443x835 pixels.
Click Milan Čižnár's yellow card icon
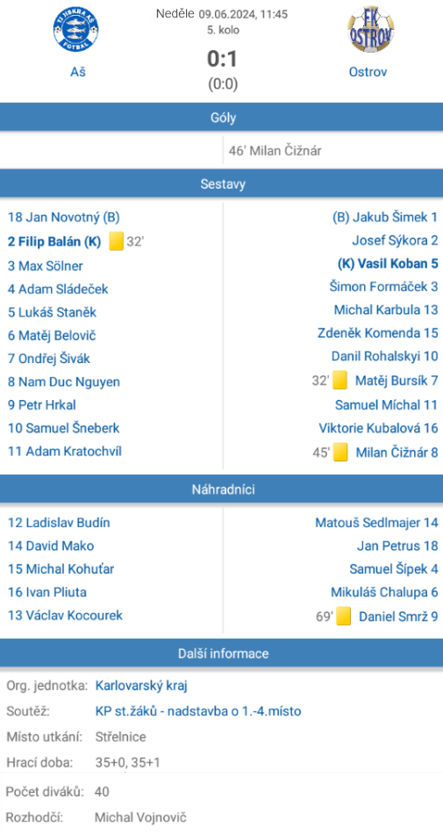pos(340,453)
